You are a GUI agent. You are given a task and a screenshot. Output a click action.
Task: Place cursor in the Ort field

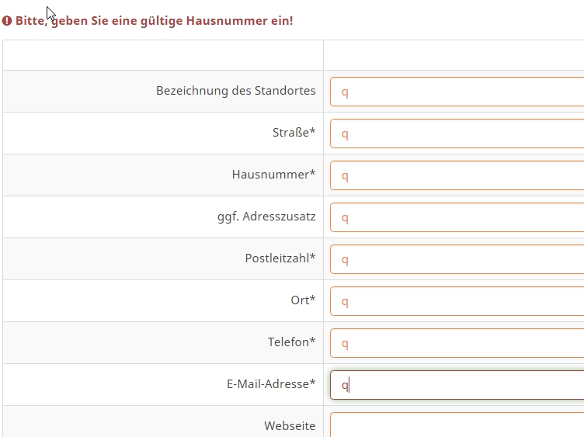coord(457,301)
